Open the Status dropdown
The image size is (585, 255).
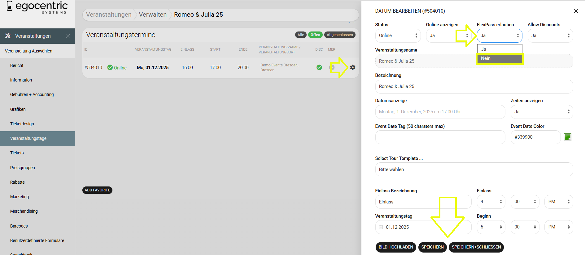pos(398,36)
